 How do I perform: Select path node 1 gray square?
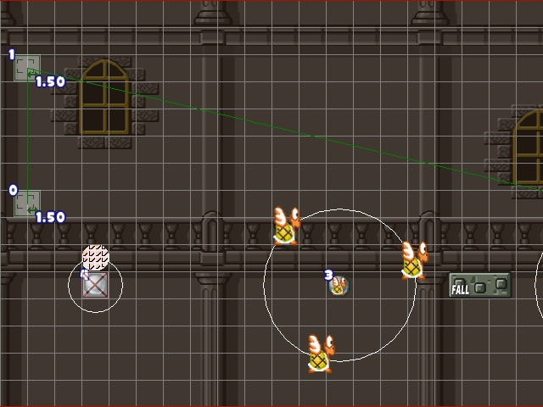tap(27, 68)
